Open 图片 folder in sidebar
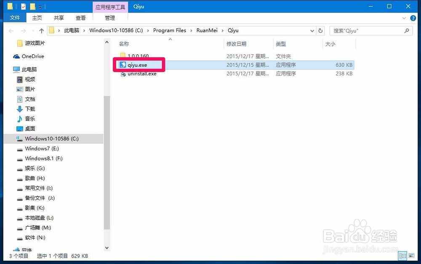 coord(30,89)
